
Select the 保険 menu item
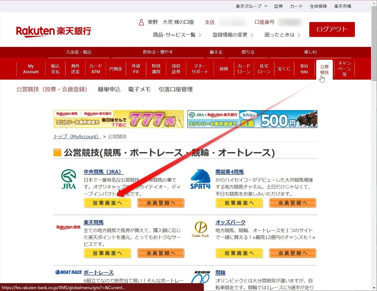click(224, 69)
